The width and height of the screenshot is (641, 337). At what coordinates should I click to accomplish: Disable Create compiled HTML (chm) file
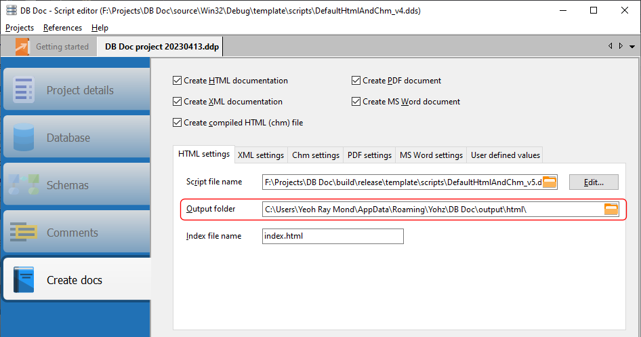[178, 123]
